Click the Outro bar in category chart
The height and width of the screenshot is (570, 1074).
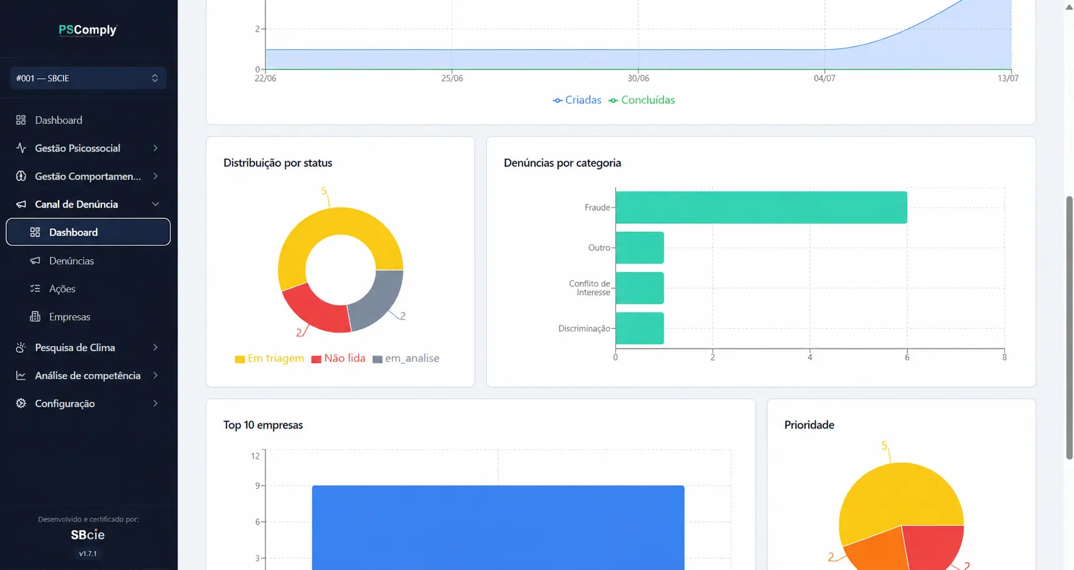[x=640, y=248]
